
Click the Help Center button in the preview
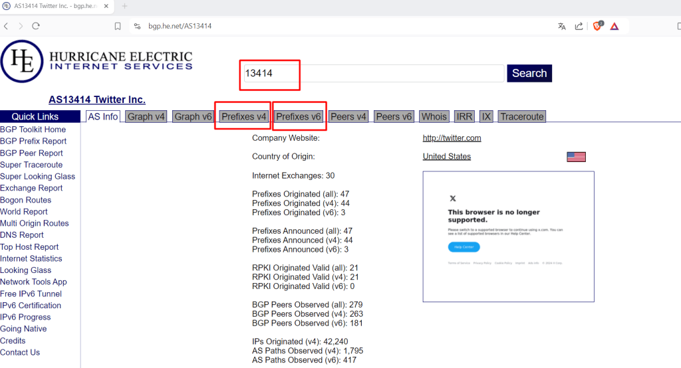464,247
